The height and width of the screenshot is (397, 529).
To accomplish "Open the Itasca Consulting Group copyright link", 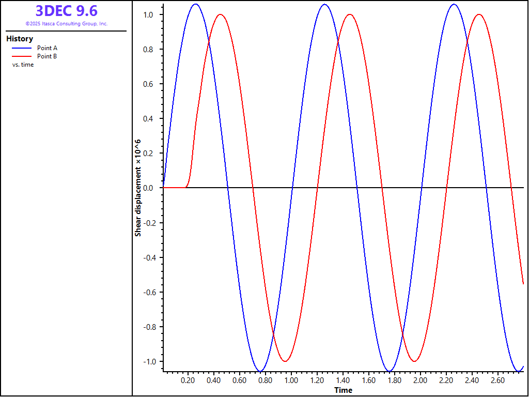I will (x=66, y=24).
